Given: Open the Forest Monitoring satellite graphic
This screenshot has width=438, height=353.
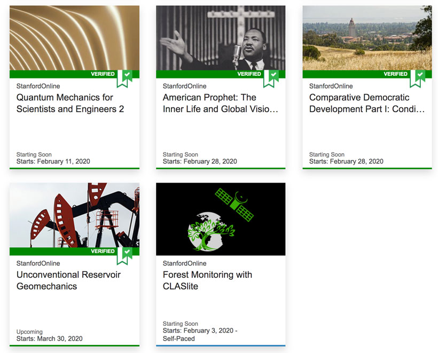Looking at the screenshot, I should tap(221, 219).
